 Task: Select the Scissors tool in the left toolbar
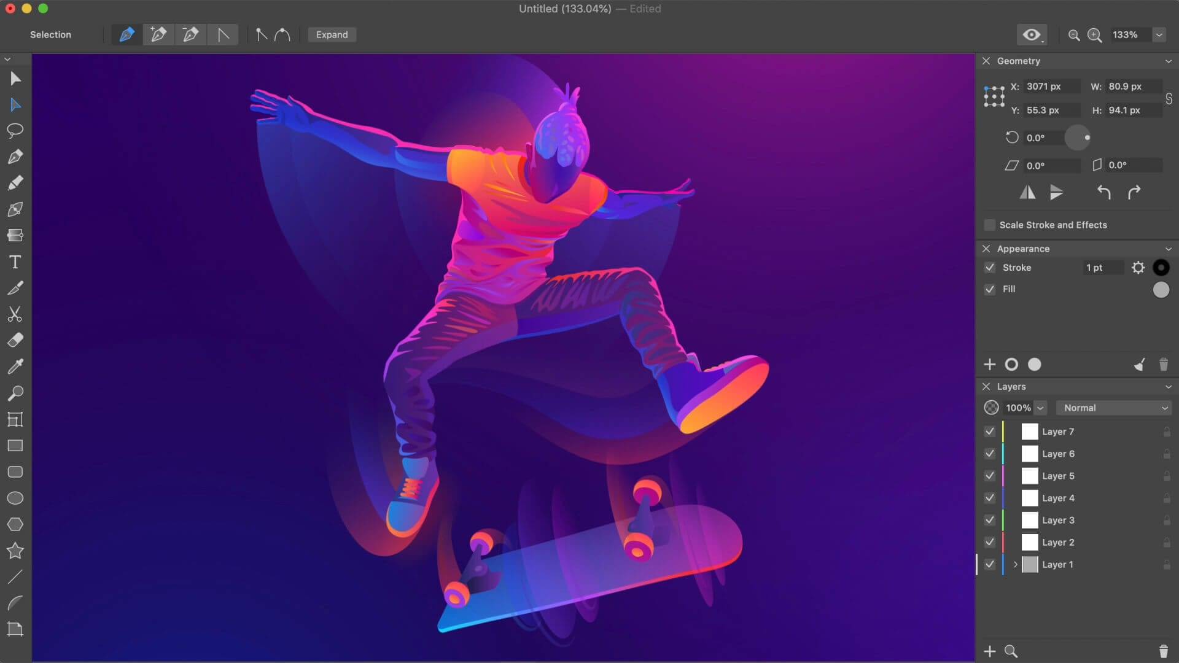[x=15, y=314]
